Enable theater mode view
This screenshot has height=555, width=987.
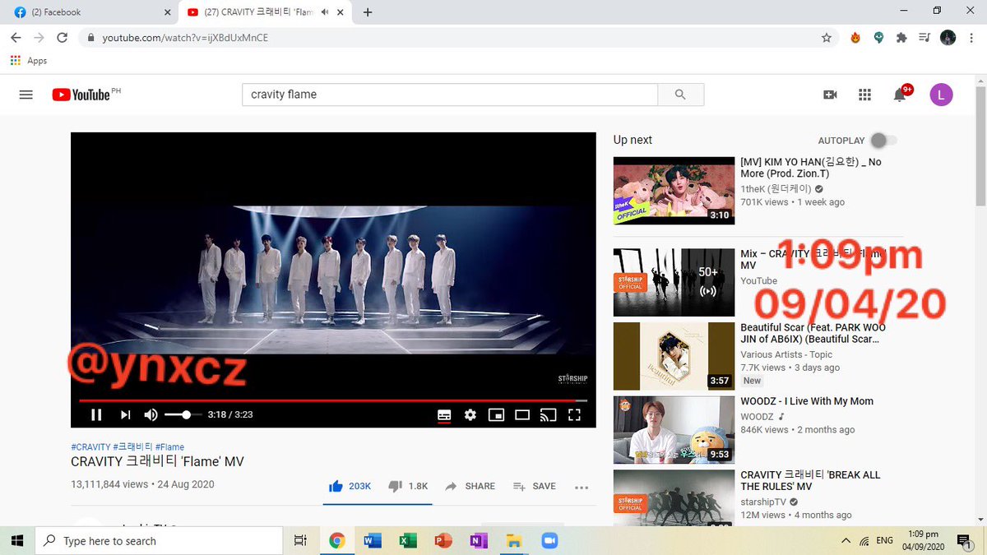[x=522, y=415]
